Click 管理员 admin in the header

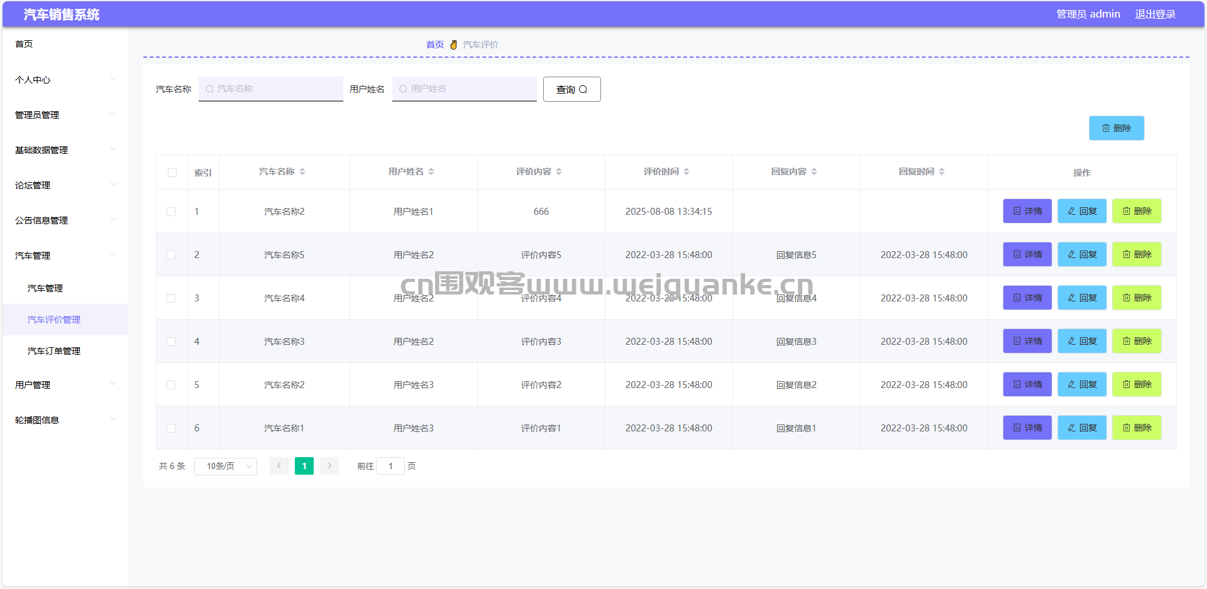tap(1088, 14)
